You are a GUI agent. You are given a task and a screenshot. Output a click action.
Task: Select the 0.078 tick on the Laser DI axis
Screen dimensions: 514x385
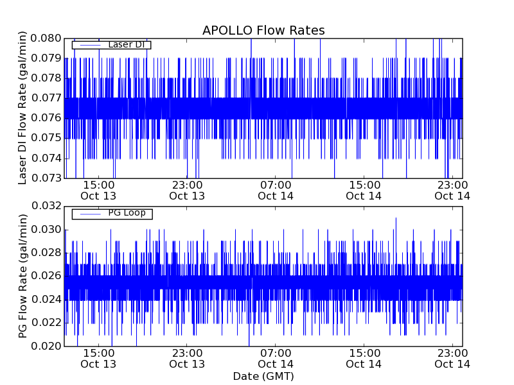click(46, 78)
